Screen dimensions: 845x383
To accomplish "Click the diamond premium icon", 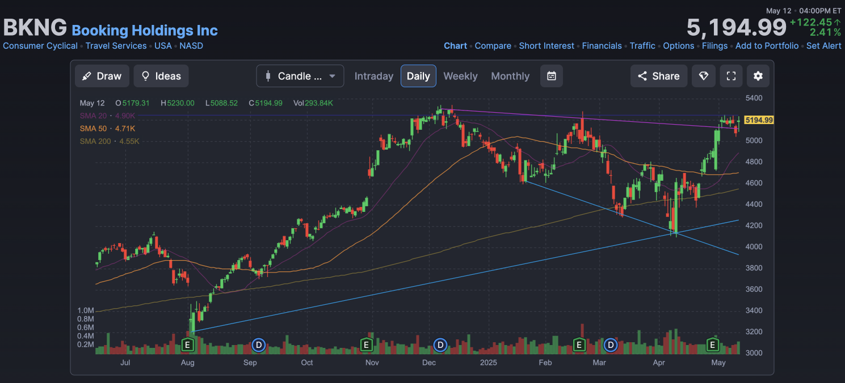I will point(703,76).
